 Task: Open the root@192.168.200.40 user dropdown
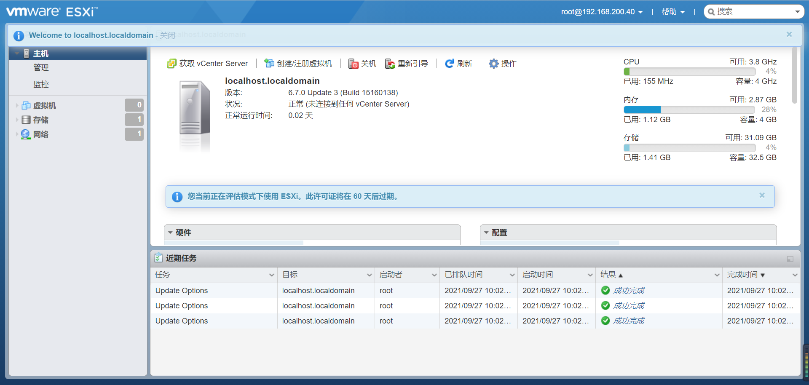[602, 12]
